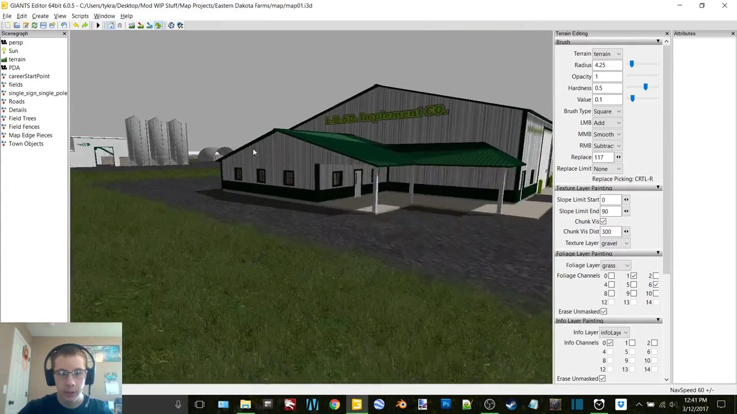Click the Edit document toolbar icon
This screenshot has width=737, height=414.
pyautogui.click(x=25, y=25)
